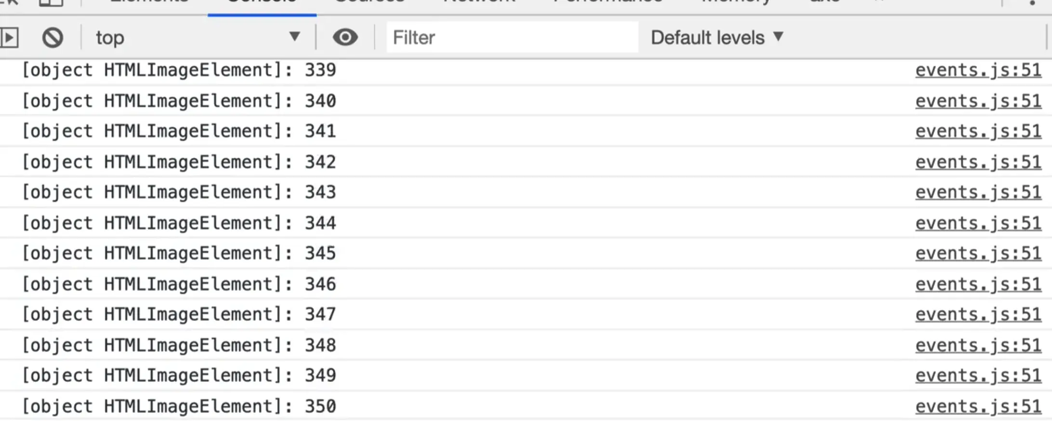
Task: Click events.js:51 link next to 344
Action: click(978, 223)
